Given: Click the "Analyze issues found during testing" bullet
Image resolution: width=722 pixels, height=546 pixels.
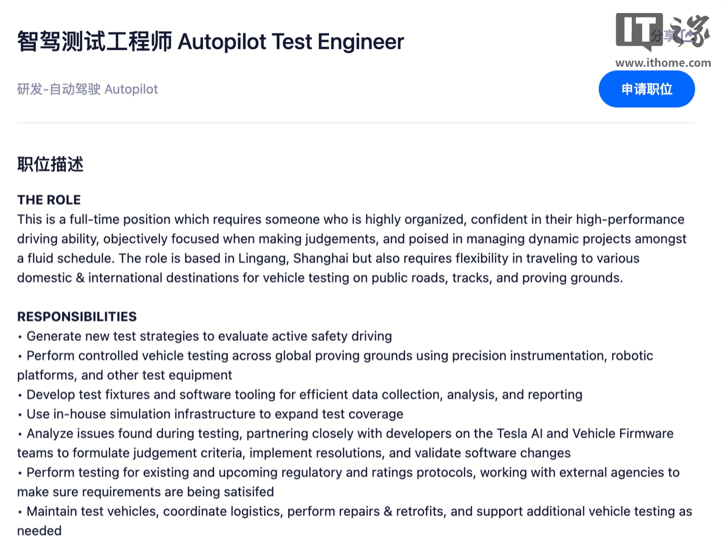Looking at the screenshot, I should (x=349, y=434).
